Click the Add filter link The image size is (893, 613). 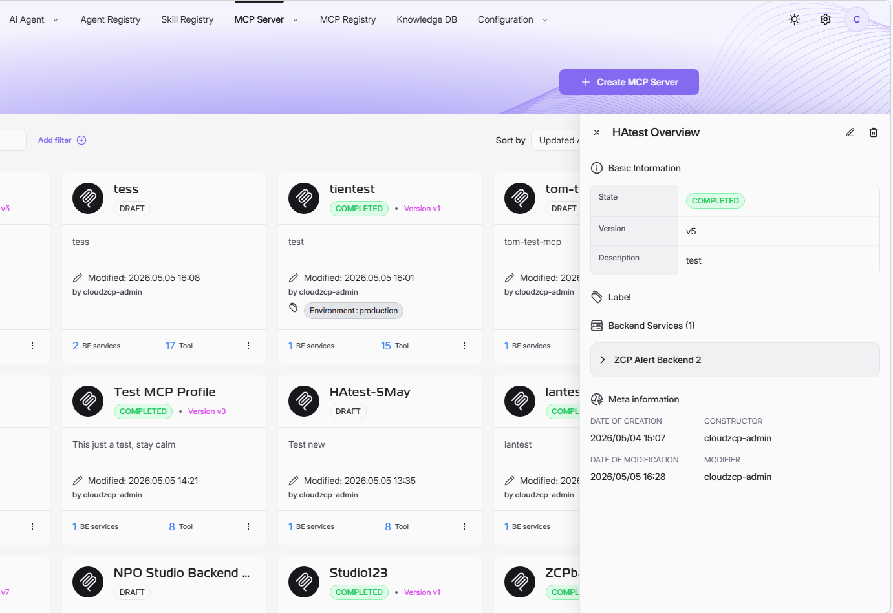[55, 140]
